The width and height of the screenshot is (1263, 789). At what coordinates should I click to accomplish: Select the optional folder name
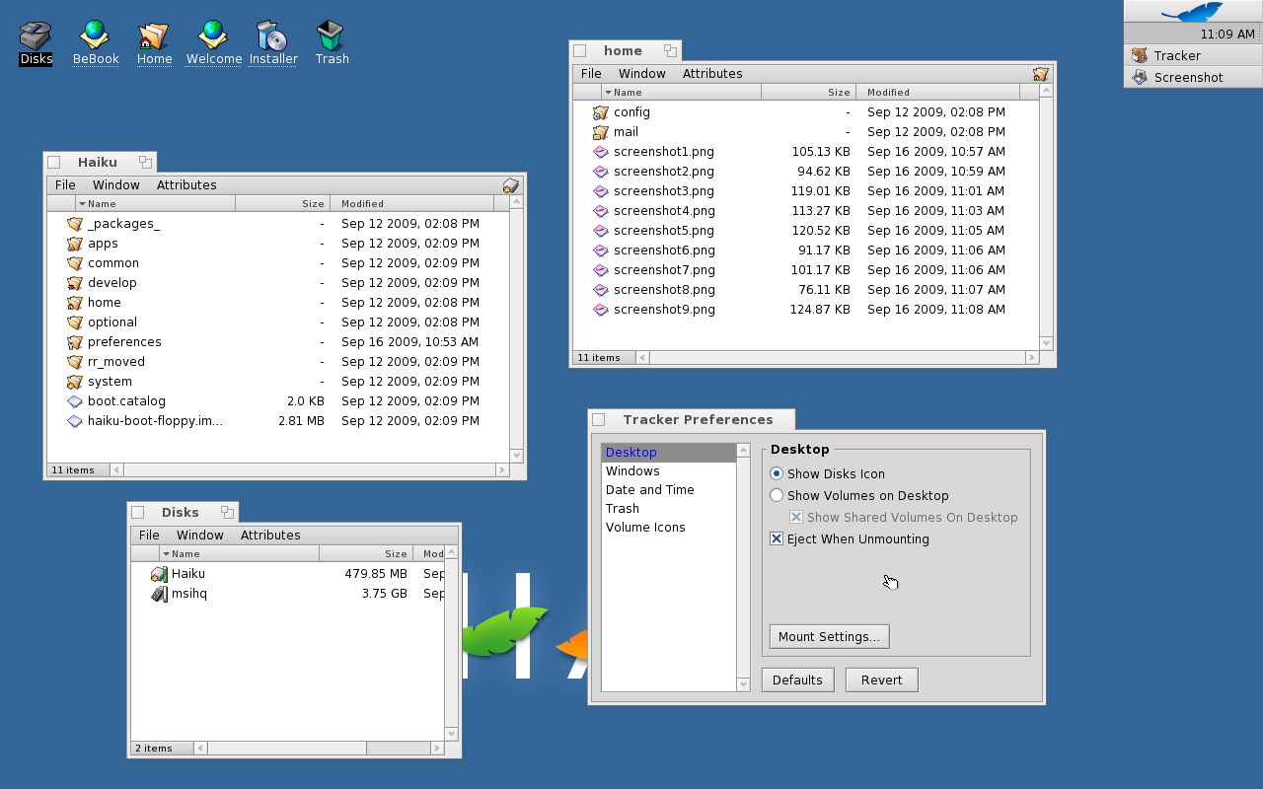(112, 323)
